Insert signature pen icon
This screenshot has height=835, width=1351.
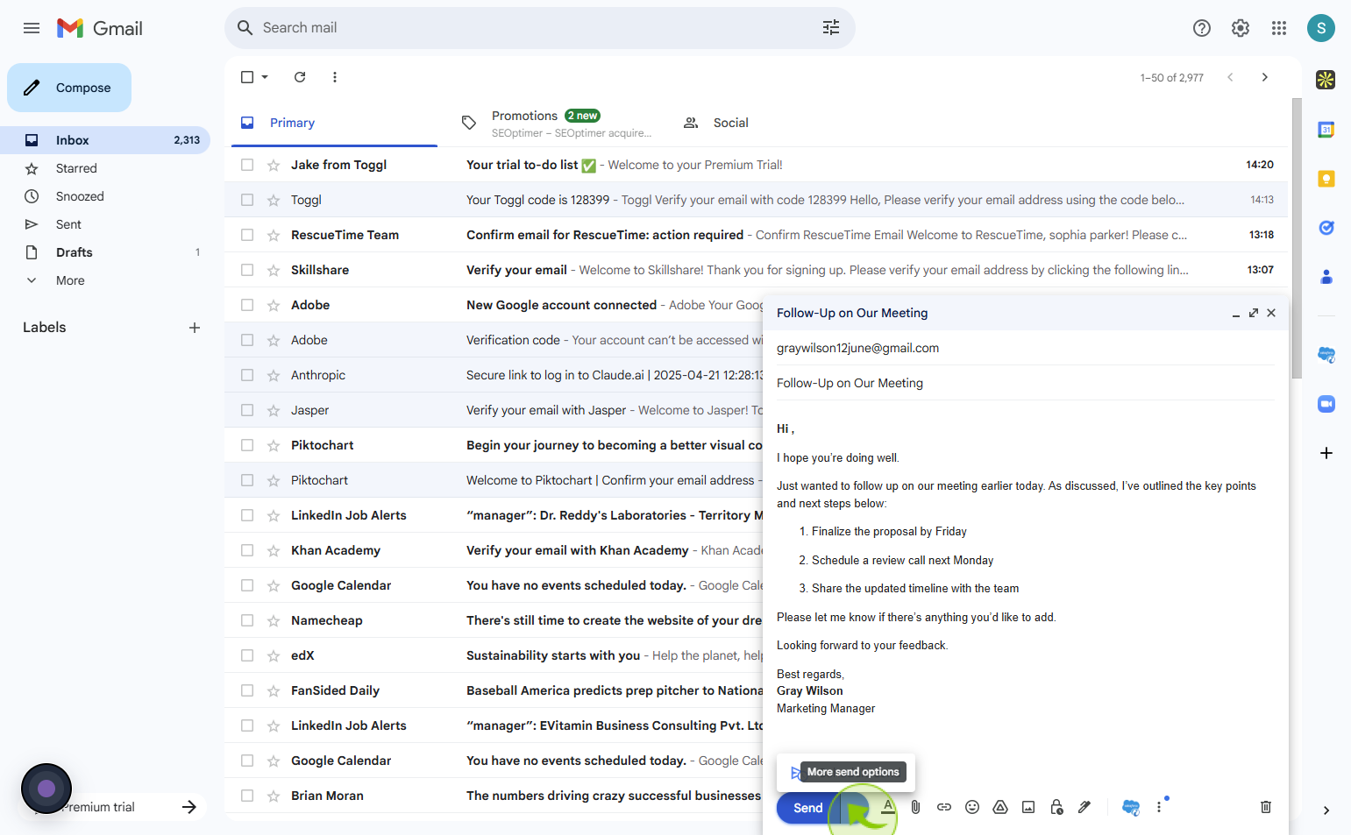[x=1084, y=807]
